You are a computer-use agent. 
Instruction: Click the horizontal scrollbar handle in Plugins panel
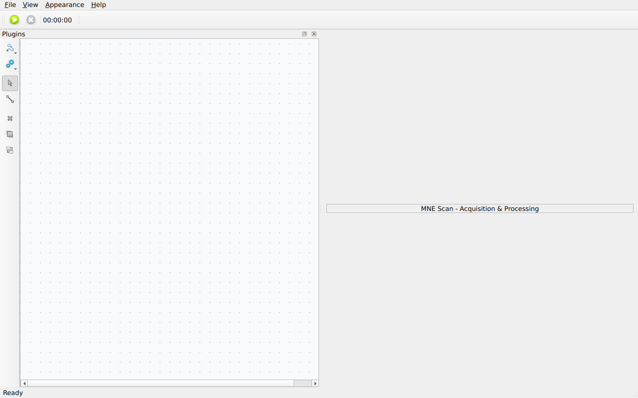tap(160, 383)
